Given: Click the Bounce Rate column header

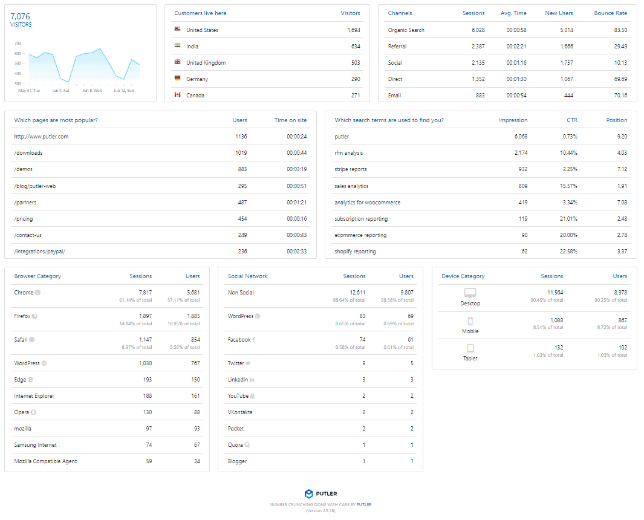Looking at the screenshot, I should [x=611, y=13].
